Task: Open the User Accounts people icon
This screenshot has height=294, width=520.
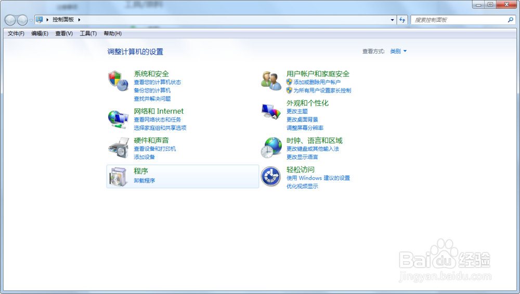Action: coord(271,81)
